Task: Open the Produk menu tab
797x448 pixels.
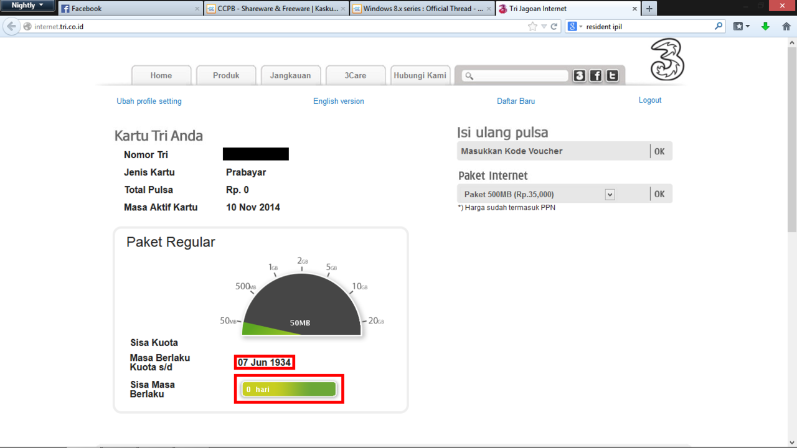Action: point(226,75)
